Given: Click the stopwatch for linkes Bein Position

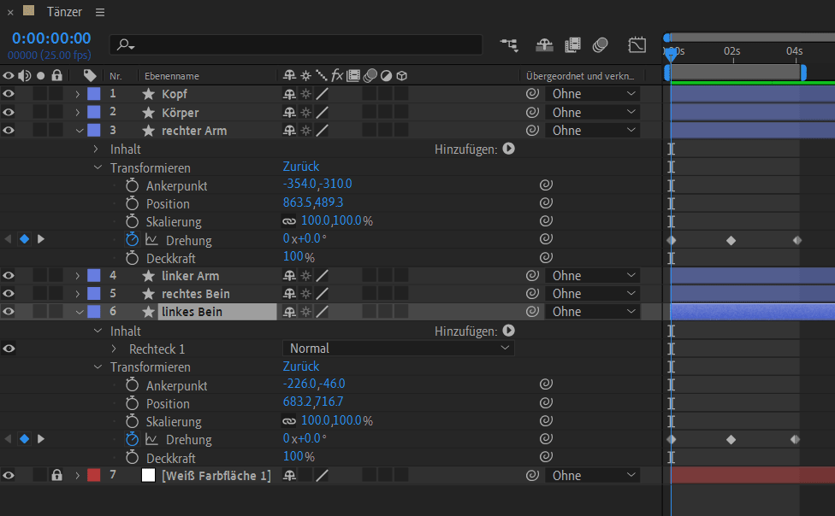Looking at the screenshot, I should coord(132,403).
